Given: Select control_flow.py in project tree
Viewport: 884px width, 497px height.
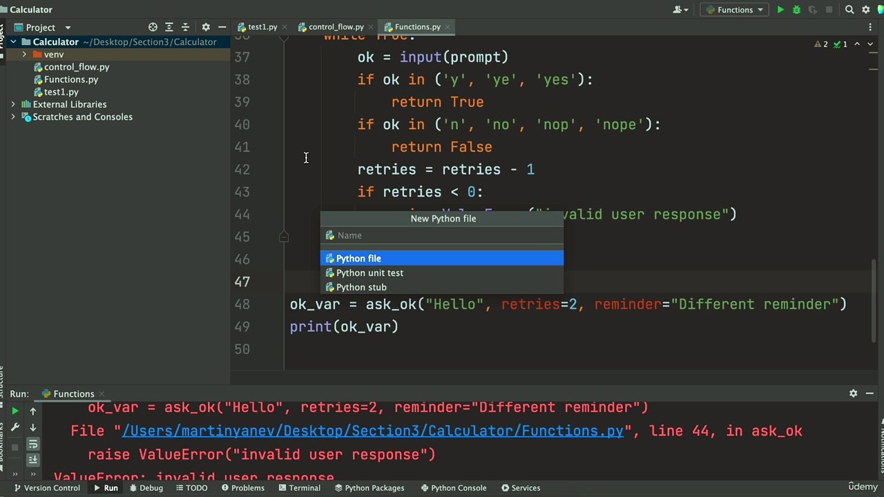Looking at the screenshot, I should click(76, 67).
